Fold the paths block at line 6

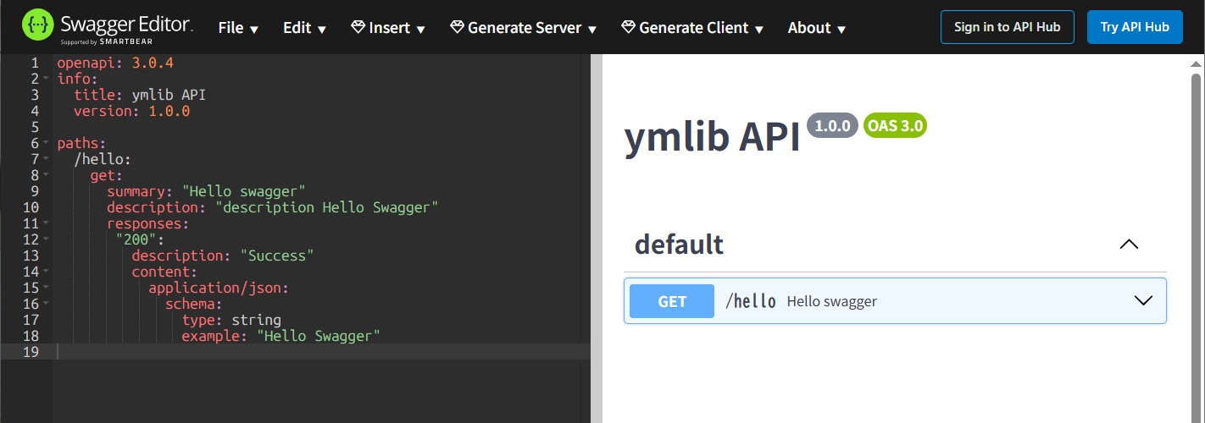click(x=46, y=143)
